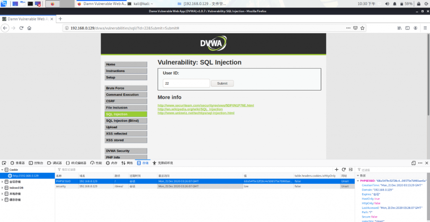This screenshot has width=430, height=222.
Task: Switch to the 控制台 DevTools tab
Action: 36,163
